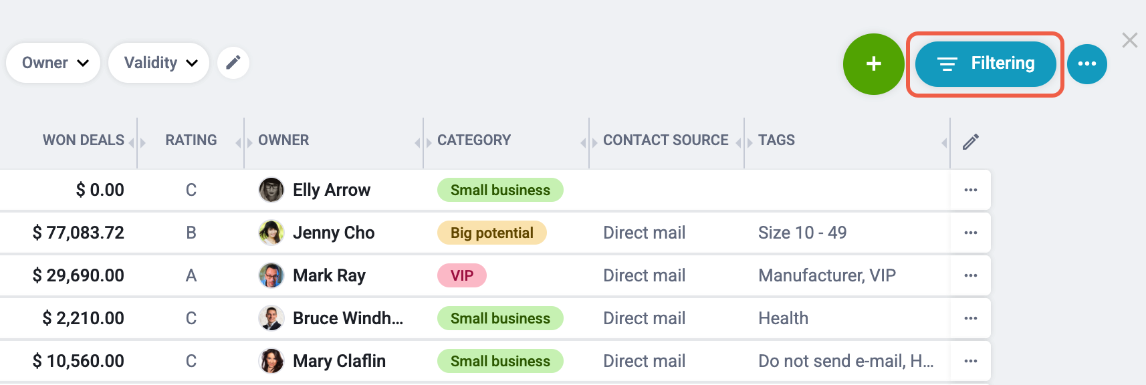Sort by the Category column header

(x=474, y=140)
